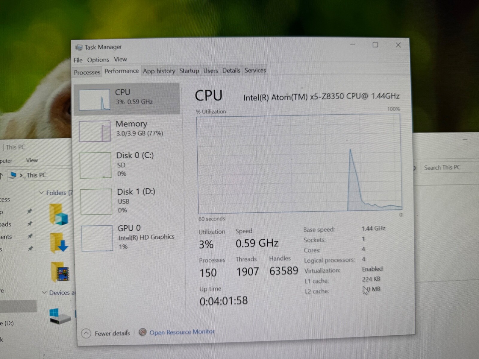Image resolution: width=479 pixels, height=359 pixels.
Task: Switch to the App history tab
Action: pyautogui.click(x=159, y=71)
